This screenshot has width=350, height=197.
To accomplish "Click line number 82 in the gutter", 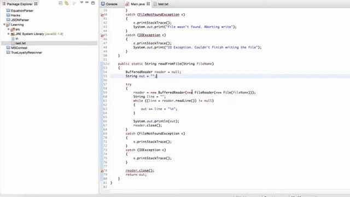I will point(105,187).
